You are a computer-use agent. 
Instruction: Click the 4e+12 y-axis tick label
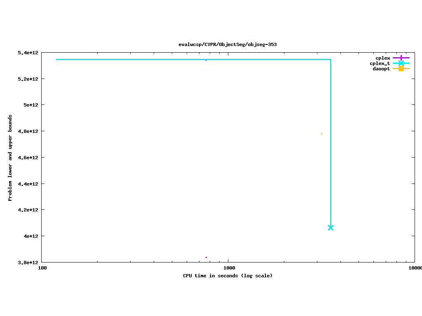coord(30,236)
